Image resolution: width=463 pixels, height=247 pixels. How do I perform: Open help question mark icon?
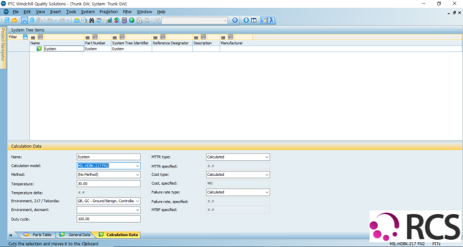pos(235,20)
